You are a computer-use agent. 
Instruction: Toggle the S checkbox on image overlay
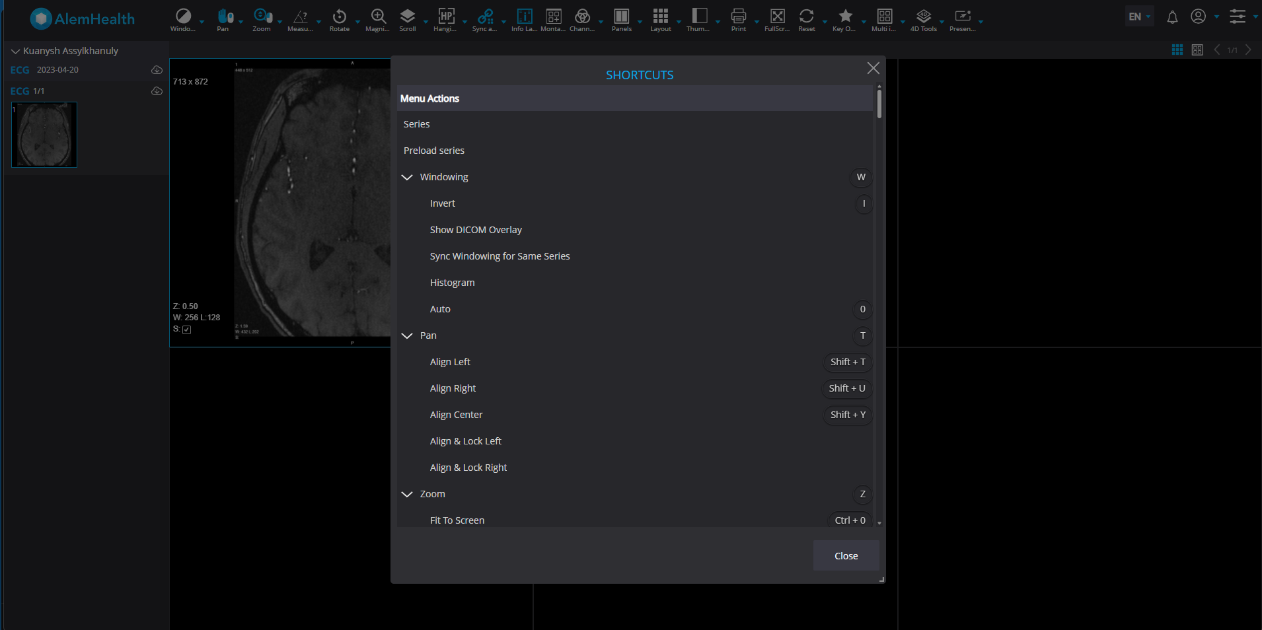tap(187, 330)
